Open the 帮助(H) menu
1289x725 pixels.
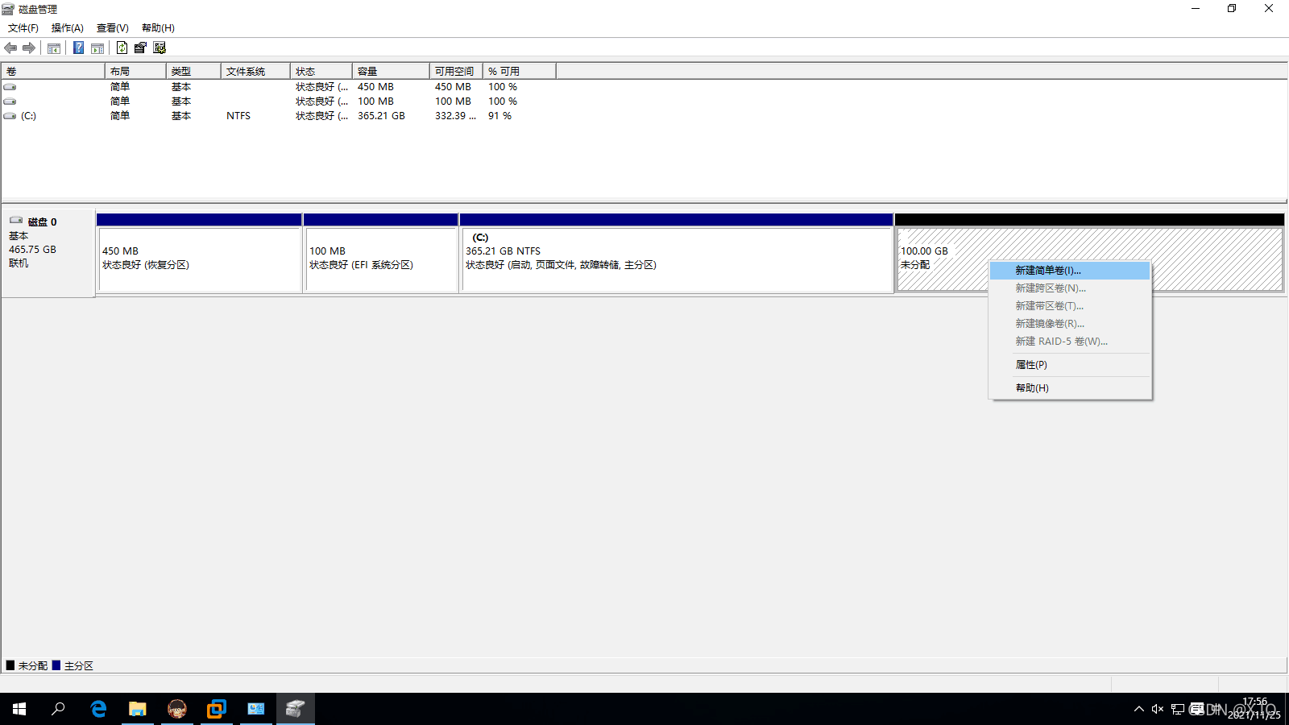158,28
